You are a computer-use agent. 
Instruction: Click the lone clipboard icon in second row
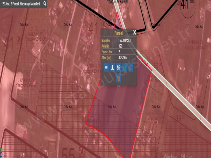click(x=119, y=78)
